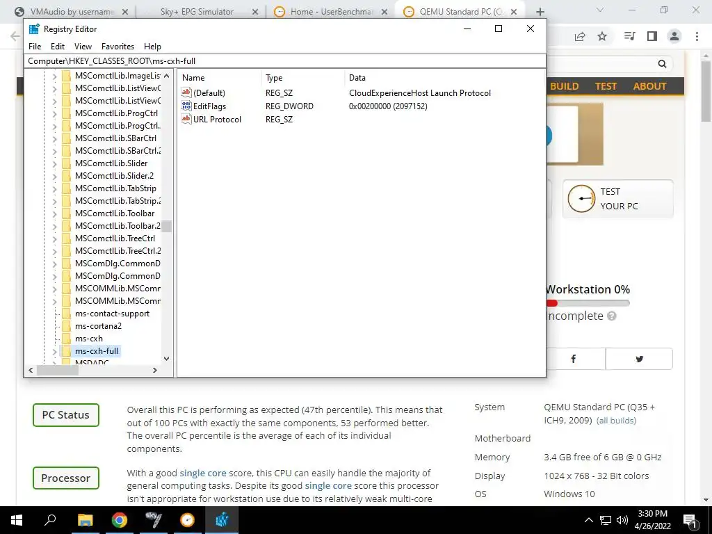Toggle the Chrome side panel icon
Screen dimensions: 712x534
[652, 36]
